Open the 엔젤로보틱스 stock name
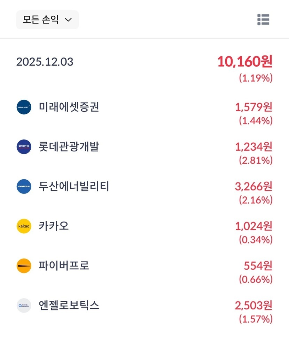The image size is (289, 338). coord(69,306)
